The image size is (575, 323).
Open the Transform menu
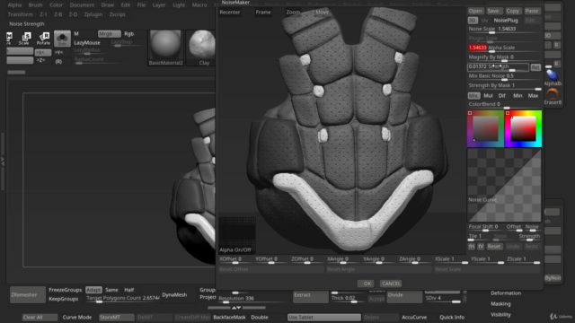click(x=20, y=14)
